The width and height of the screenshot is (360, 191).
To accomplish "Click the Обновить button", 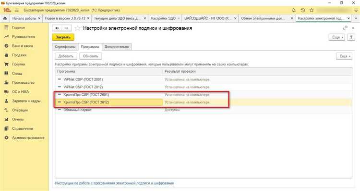I will pyautogui.click(x=90, y=56).
